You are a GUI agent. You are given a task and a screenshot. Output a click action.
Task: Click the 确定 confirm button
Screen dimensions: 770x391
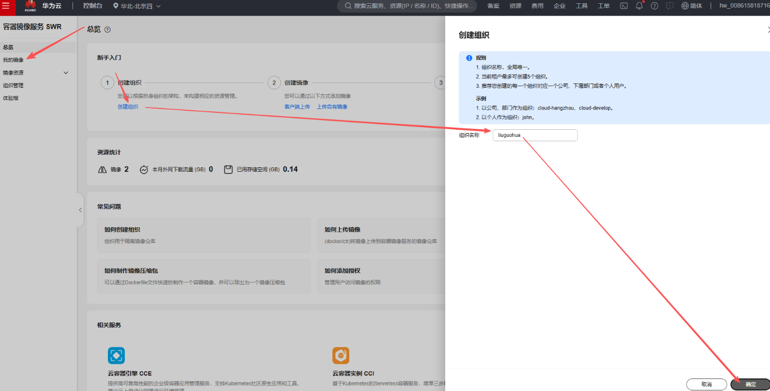click(750, 384)
